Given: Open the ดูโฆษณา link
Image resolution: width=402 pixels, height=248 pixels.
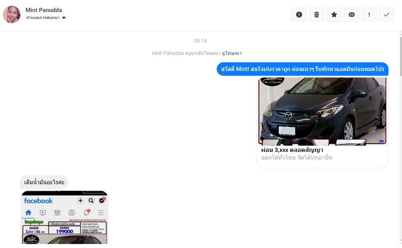Looking at the screenshot, I should [231, 54].
